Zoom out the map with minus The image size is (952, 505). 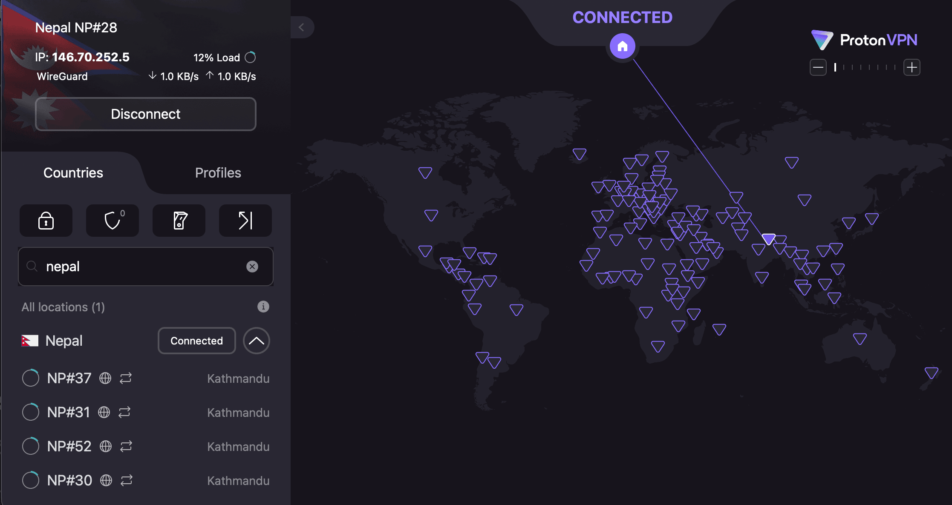point(818,67)
